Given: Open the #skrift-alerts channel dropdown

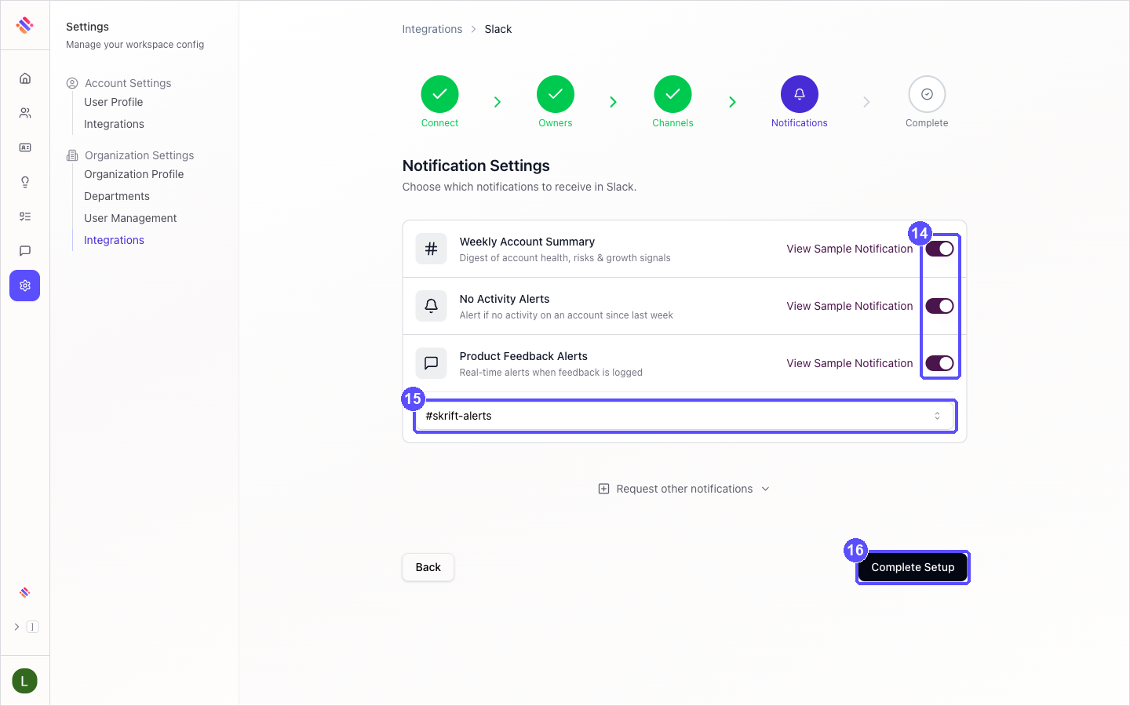Looking at the screenshot, I should pos(684,416).
